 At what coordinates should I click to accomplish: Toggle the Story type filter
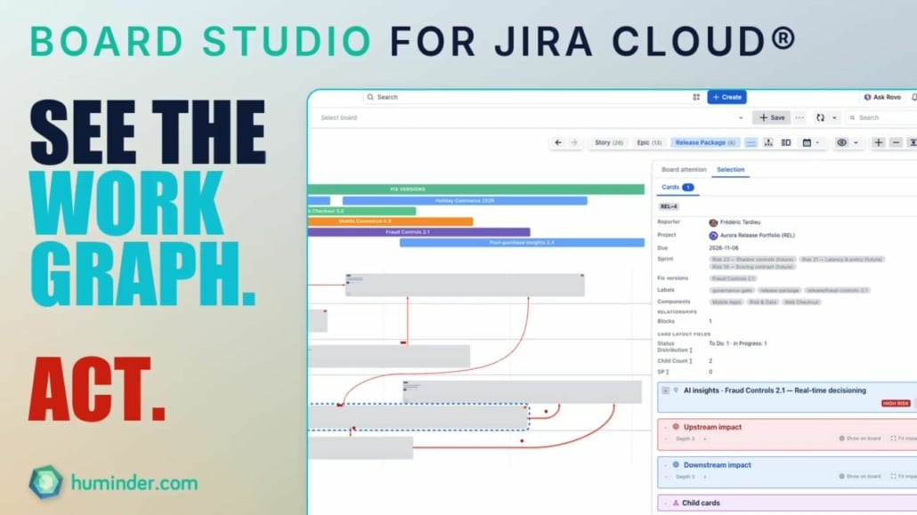pos(609,142)
